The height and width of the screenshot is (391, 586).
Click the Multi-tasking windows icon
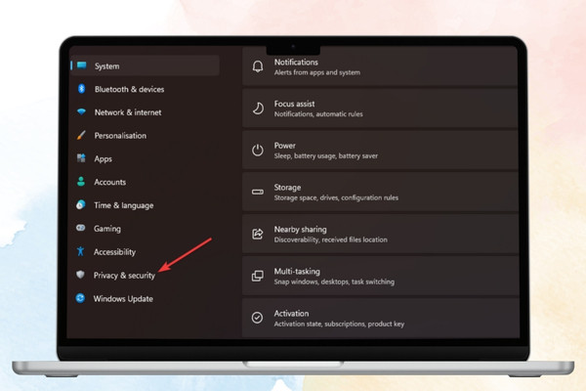point(258,276)
